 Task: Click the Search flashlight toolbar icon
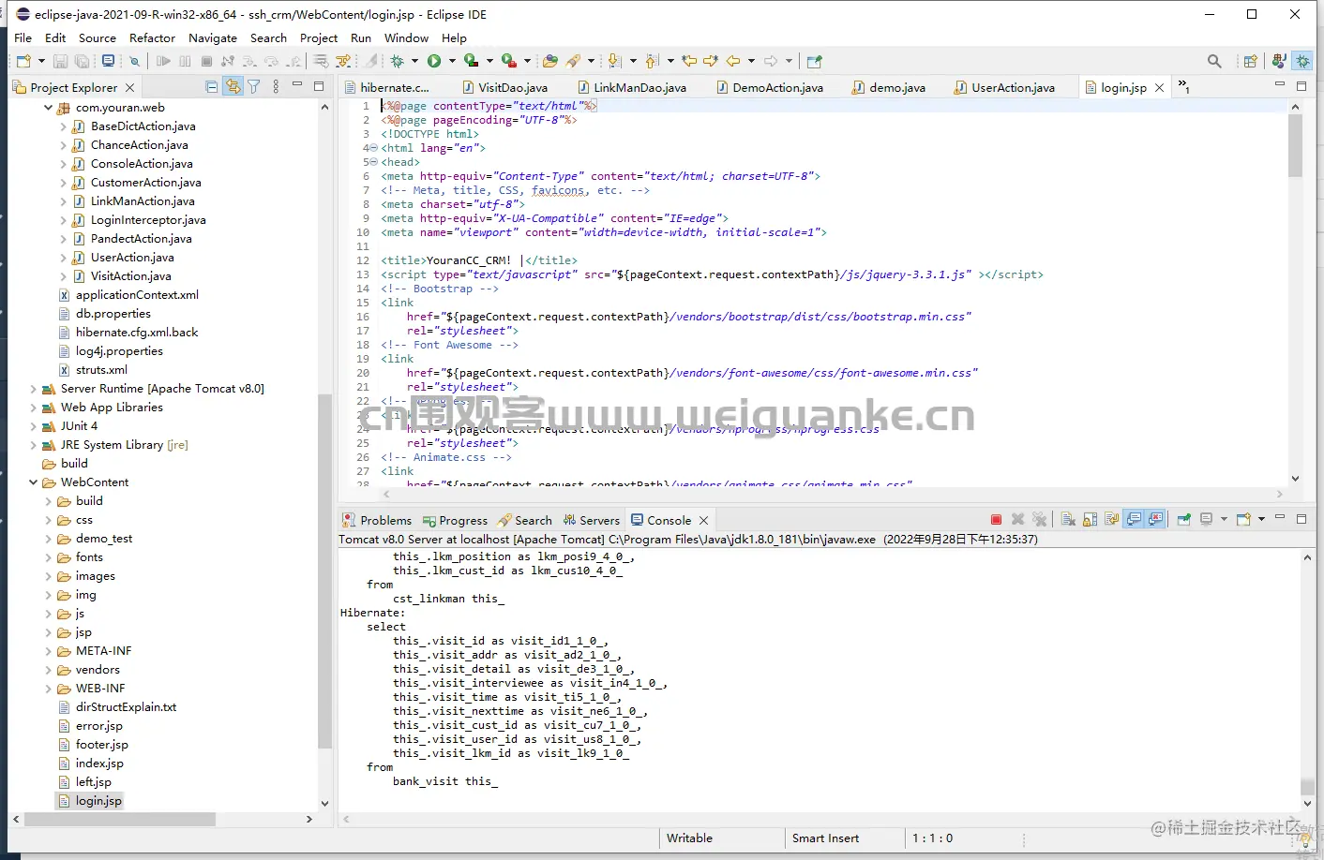point(573,61)
